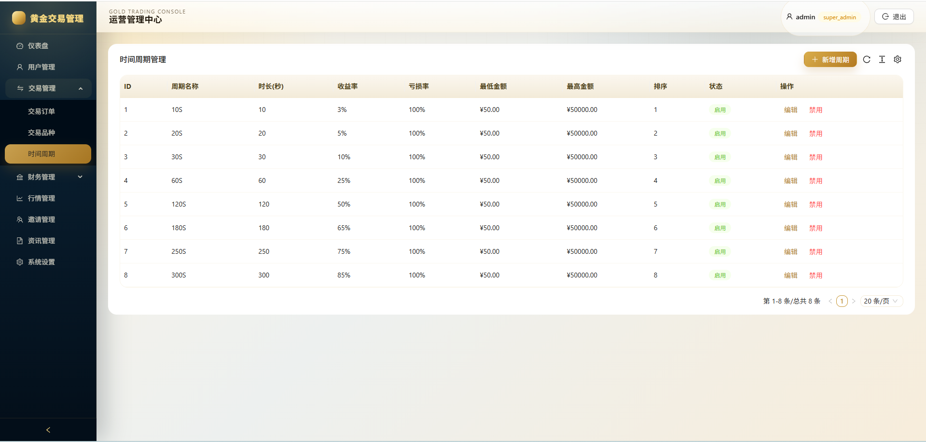
Task: Click the super_admin role tag
Action: click(x=840, y=17)
